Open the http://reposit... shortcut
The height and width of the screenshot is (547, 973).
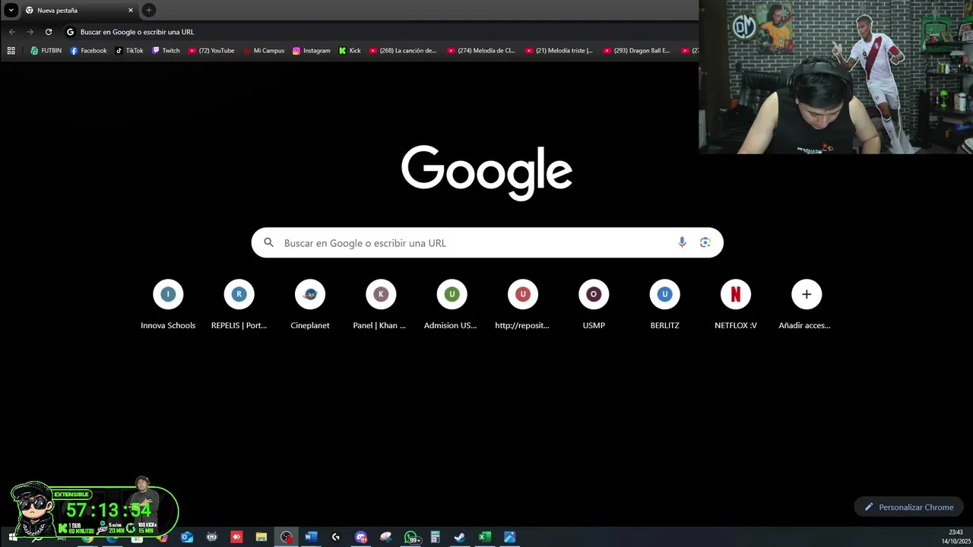522,305
